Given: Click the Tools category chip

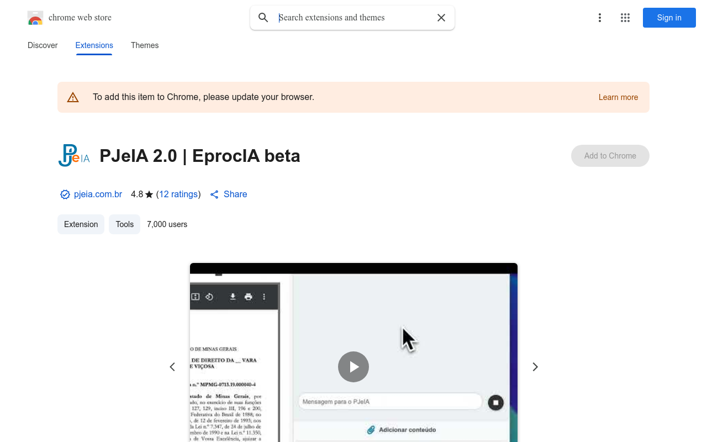Looking at the screenshot, I should point(125,224).
